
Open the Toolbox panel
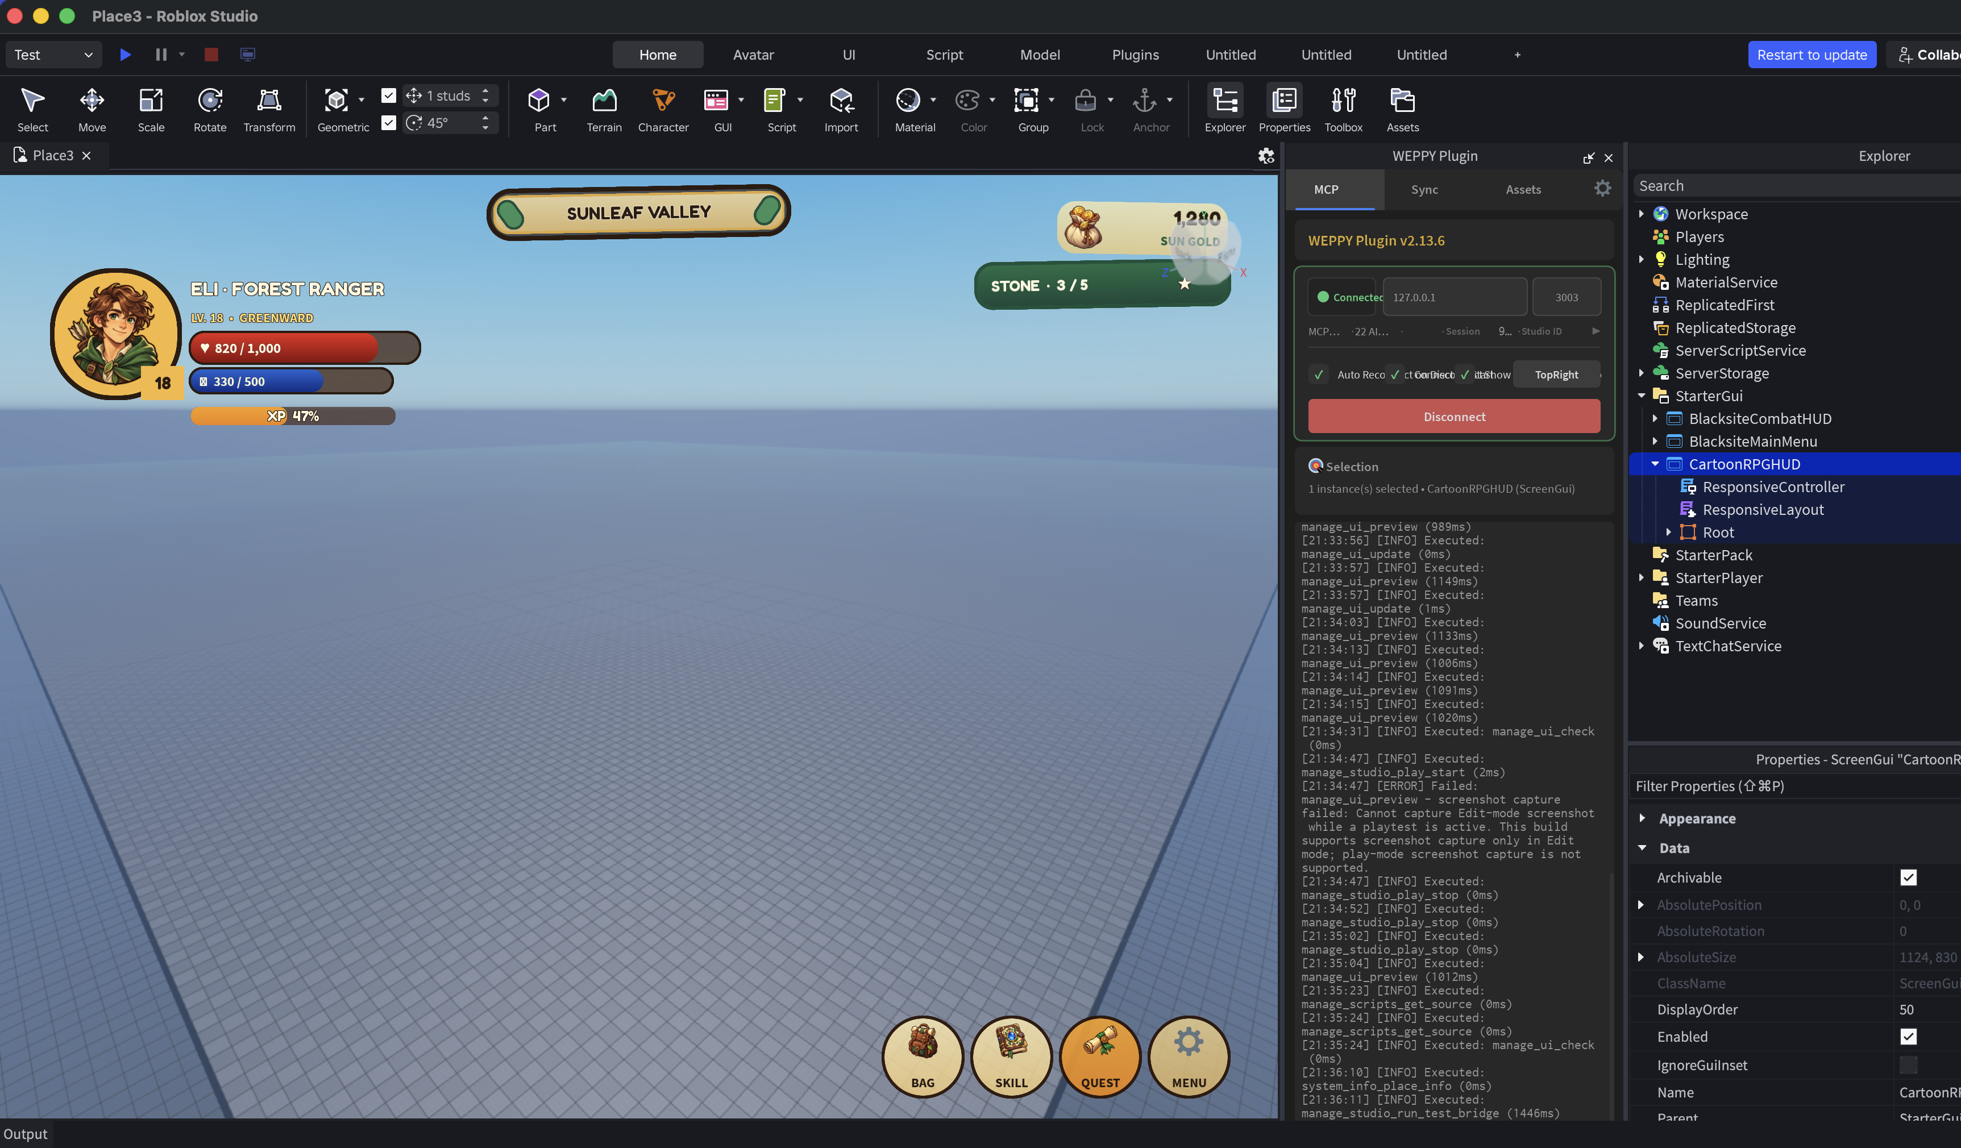tap(1343, 109)
